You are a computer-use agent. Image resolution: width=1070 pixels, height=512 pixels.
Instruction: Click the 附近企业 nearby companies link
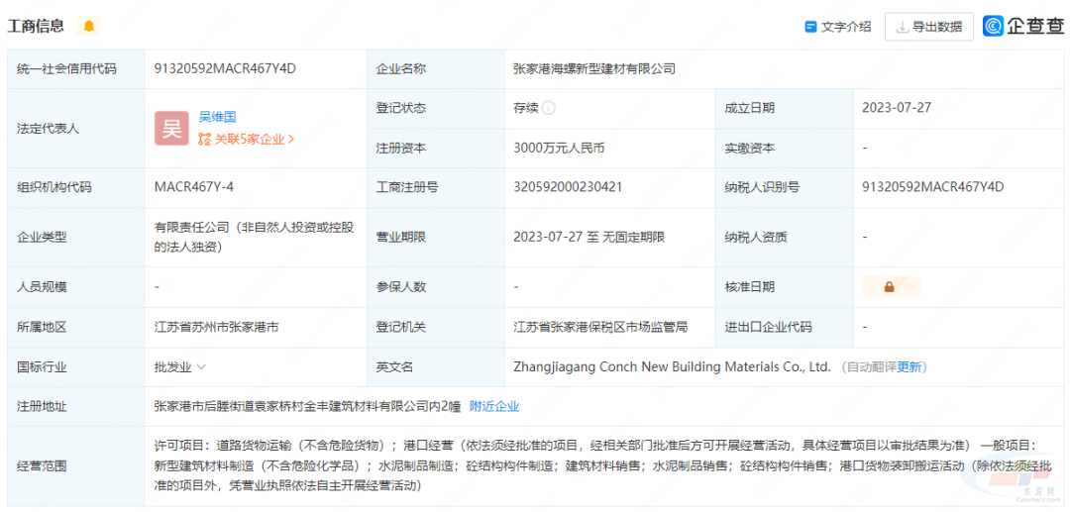point(493,406)
